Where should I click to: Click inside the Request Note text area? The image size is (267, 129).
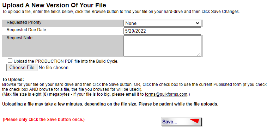click(162, 46)
